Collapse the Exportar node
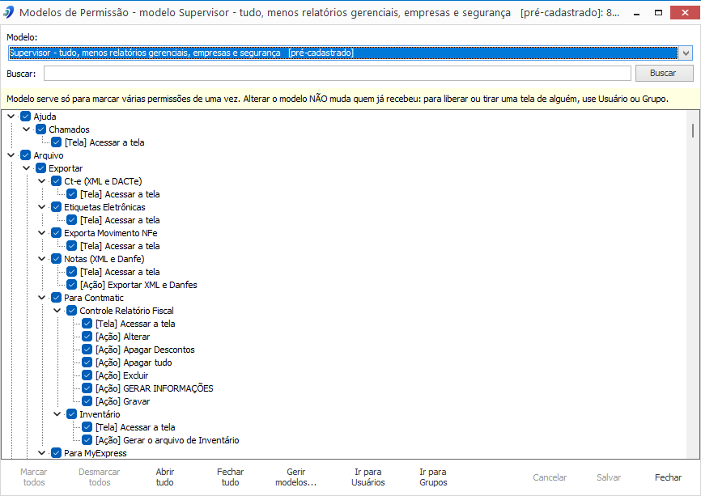701x496 pixels. point(27,168)
